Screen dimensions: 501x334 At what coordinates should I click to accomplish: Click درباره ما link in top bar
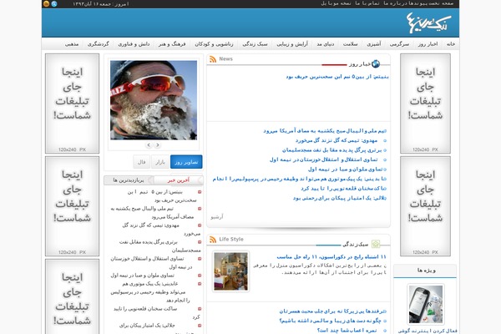(x=395, y=3)
